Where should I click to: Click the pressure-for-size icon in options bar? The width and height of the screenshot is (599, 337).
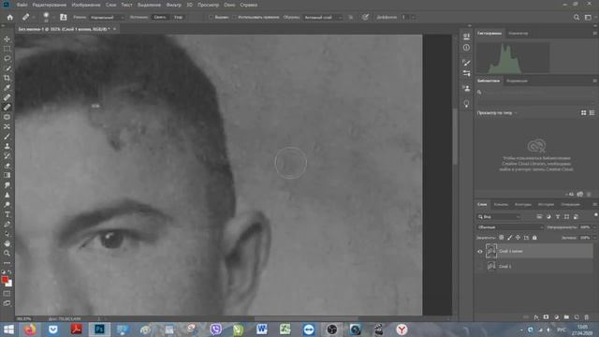click(366, 17)
